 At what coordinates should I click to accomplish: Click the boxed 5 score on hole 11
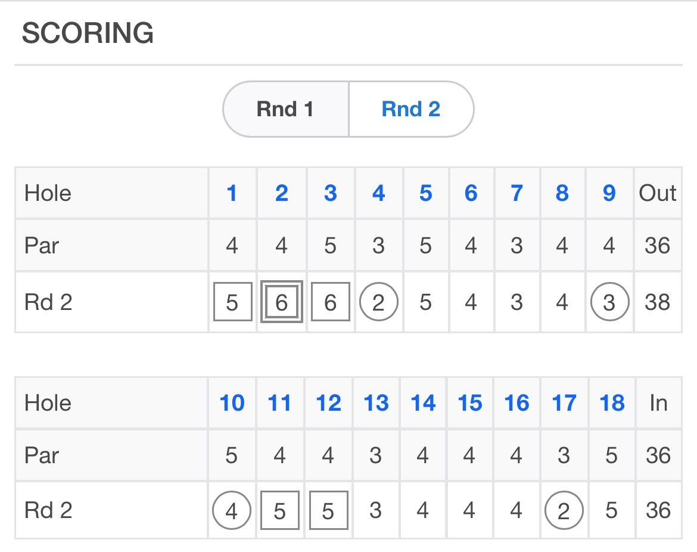(279, 510)
